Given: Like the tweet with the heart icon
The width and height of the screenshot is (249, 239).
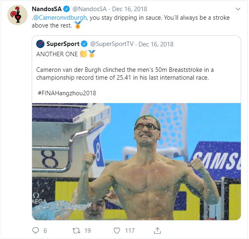Looking at the screenshot, I should [117, 231].
